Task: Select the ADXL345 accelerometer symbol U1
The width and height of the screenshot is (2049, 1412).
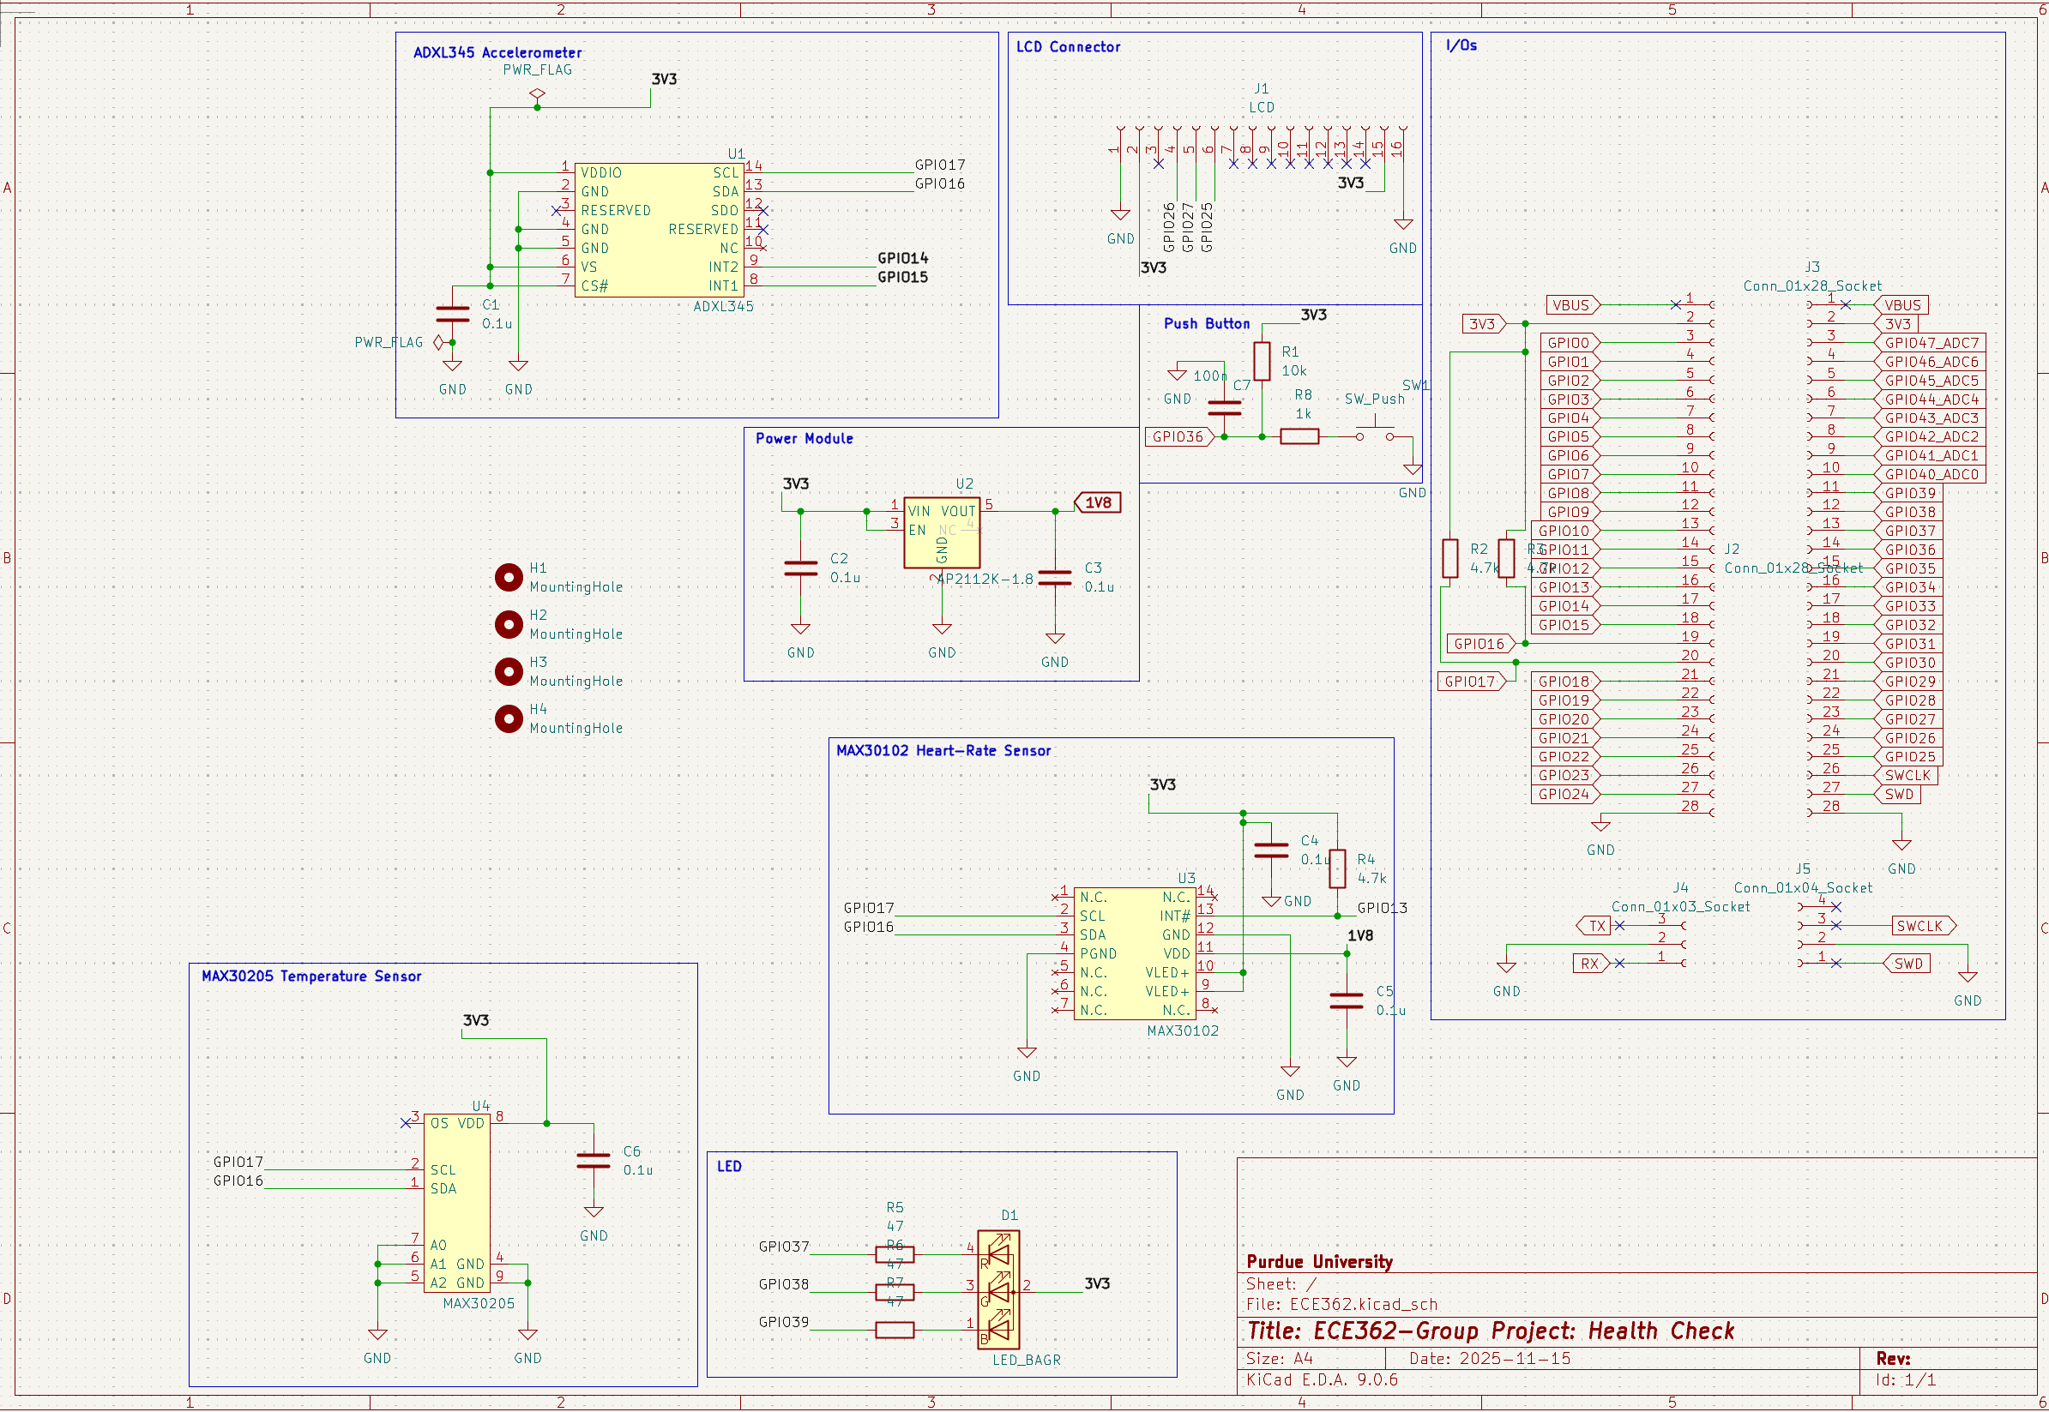Action: tap(660, 228)
